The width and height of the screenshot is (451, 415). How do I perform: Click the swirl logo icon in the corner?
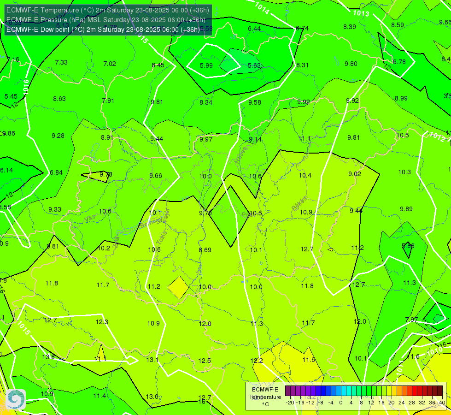(x=16, y=399)
